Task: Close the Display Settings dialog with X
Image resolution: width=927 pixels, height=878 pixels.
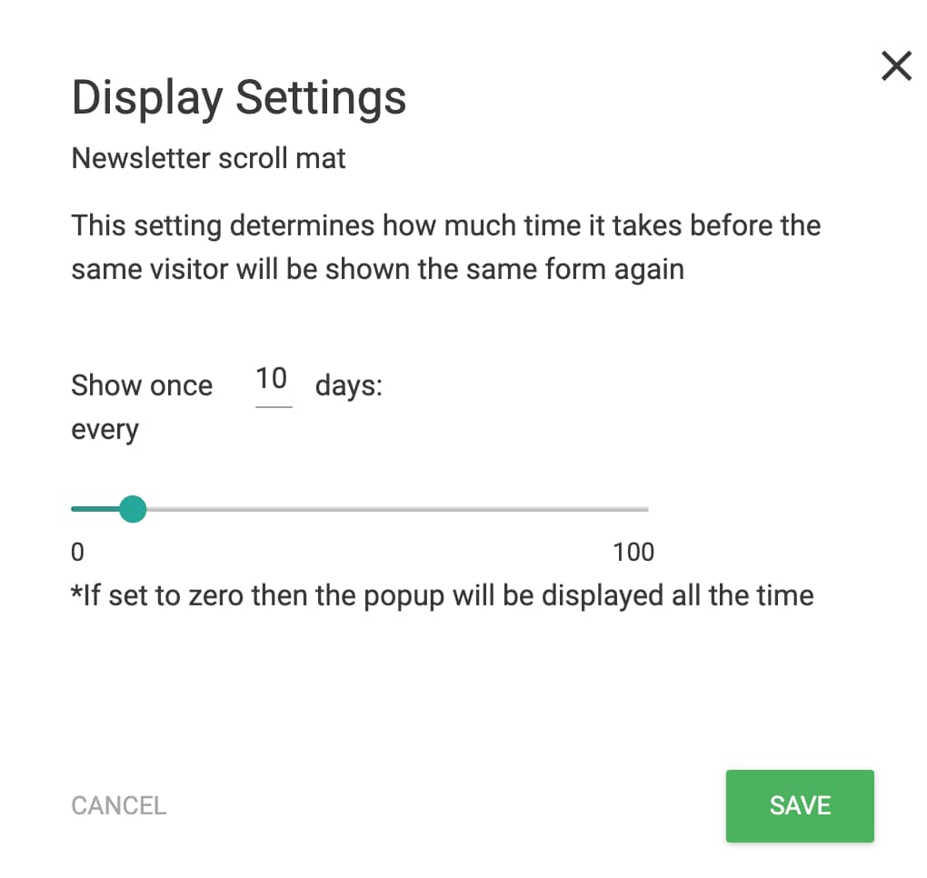Action: pos(896,65)
